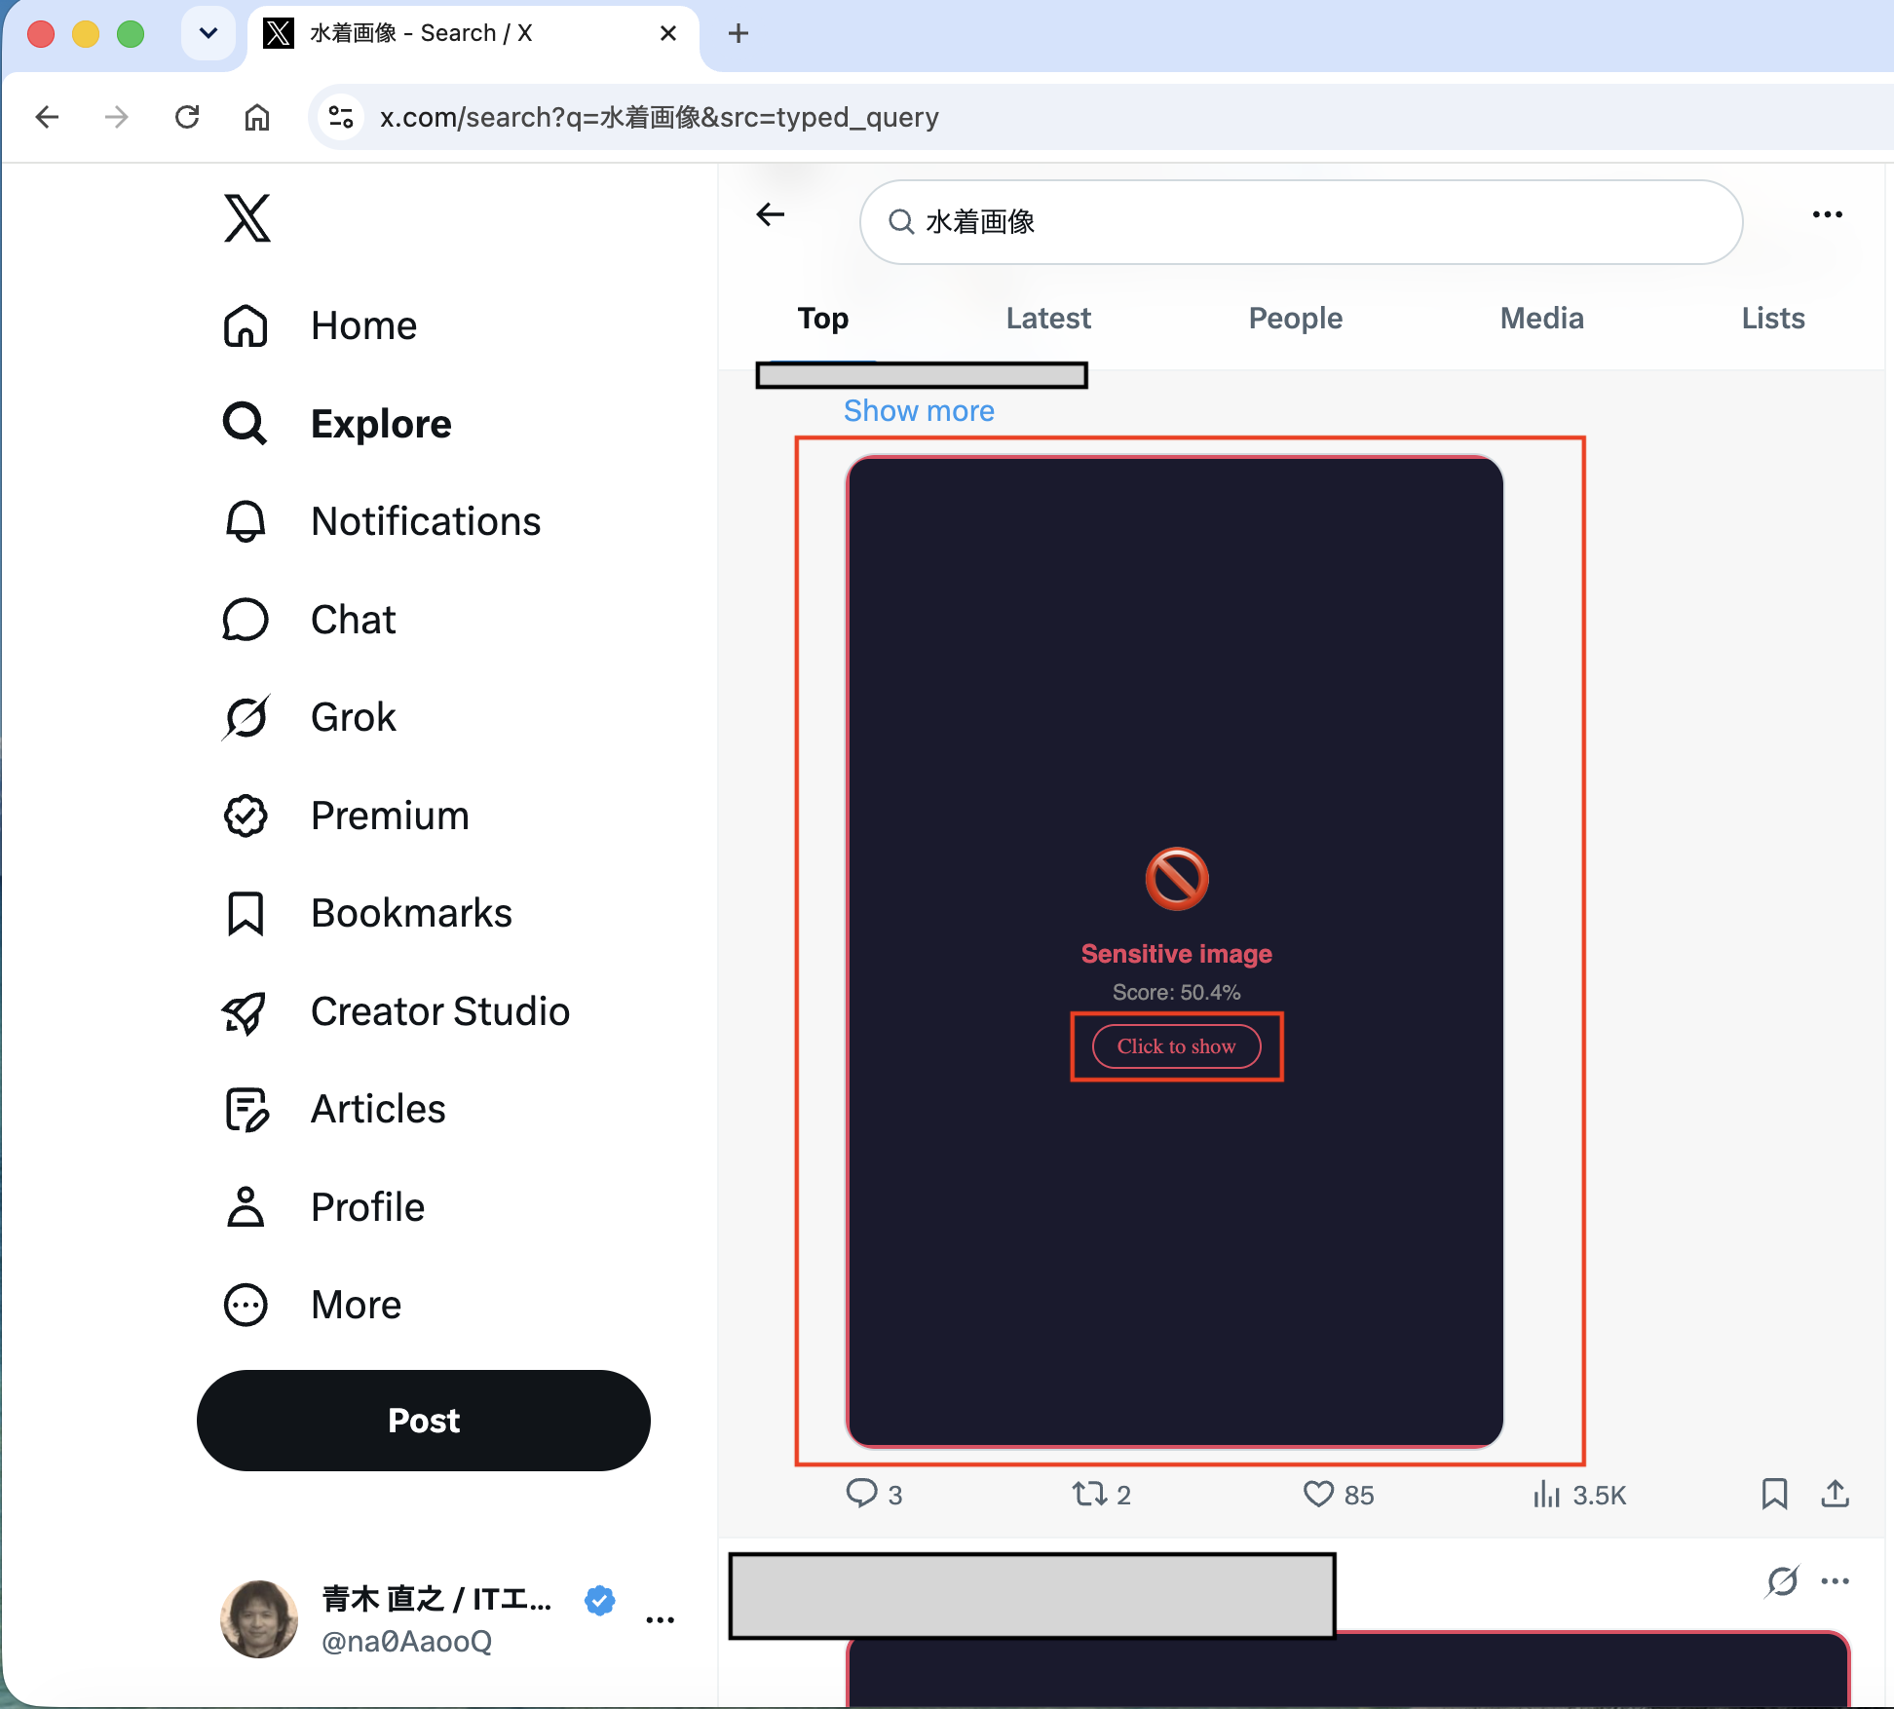Repost the post with 2 reposts
The width and height of the screenshot is (1894, 1709).
tap(1101, 1494)
